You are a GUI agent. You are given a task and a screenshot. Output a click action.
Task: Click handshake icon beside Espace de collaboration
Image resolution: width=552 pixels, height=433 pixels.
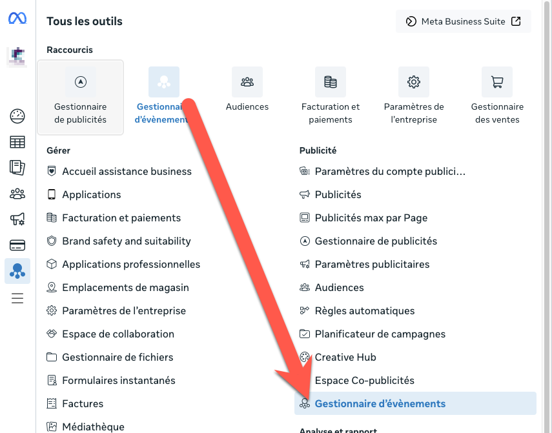pos(52,334)
